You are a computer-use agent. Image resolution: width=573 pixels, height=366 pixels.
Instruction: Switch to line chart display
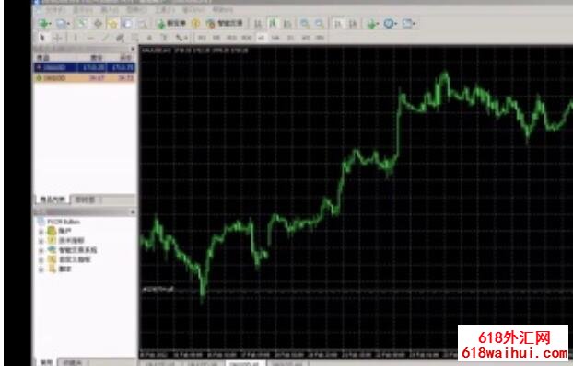[x=287, y=24]
